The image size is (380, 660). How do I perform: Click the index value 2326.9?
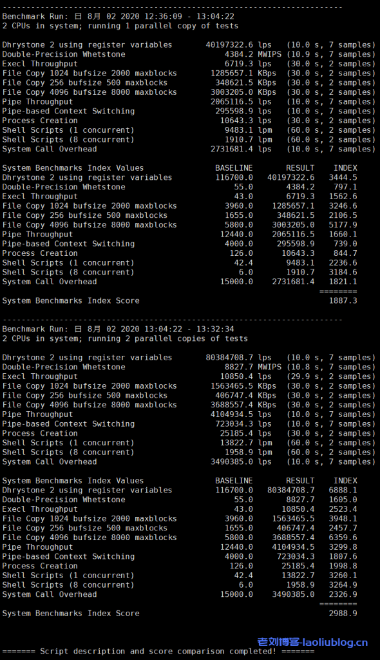point(343,594)
